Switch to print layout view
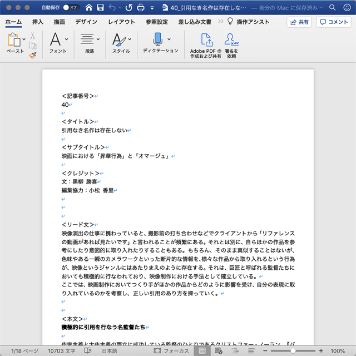The height and width of the screenshot is (356, 356). click(x=202, y=351)
